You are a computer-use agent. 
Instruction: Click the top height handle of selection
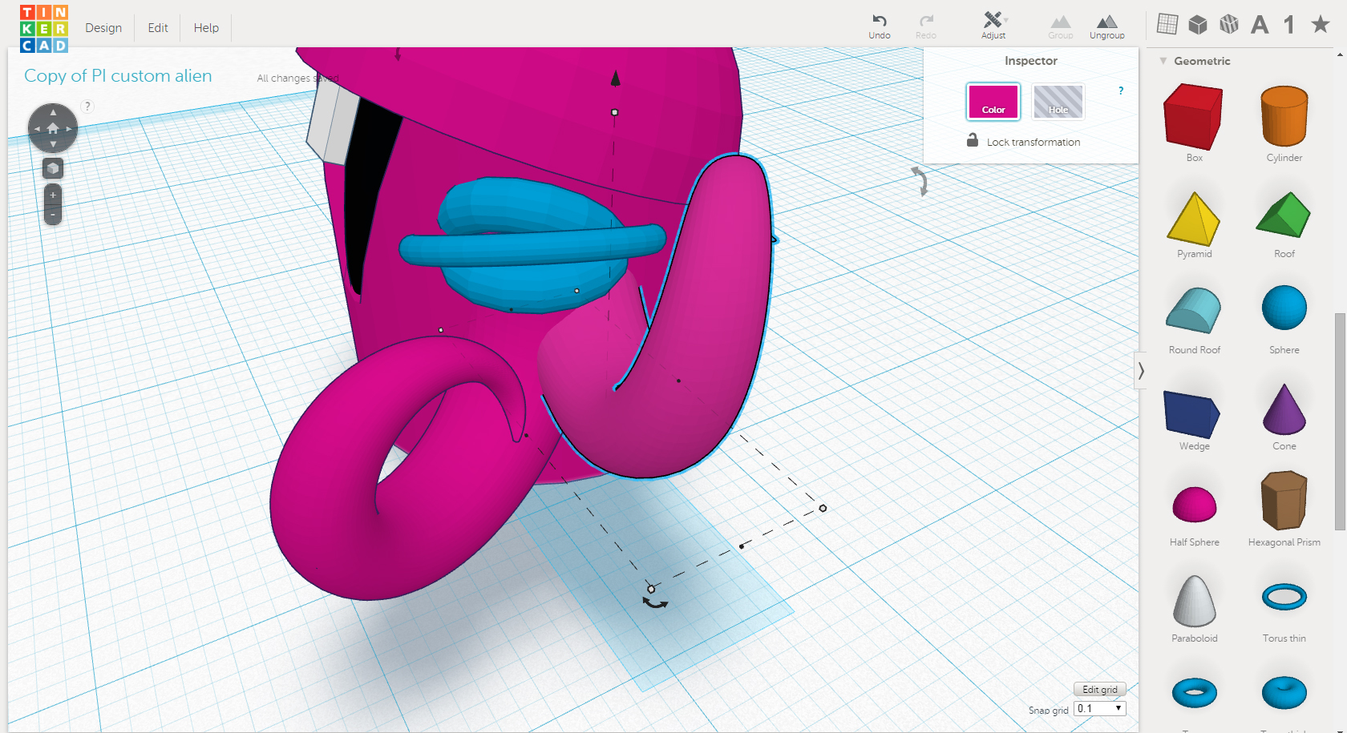pyautogui.click(x=615, y=112)
